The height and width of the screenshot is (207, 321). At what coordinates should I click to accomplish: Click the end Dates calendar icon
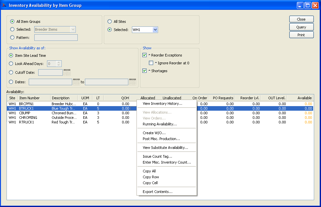pyautogui.click(x=132, y=82)
